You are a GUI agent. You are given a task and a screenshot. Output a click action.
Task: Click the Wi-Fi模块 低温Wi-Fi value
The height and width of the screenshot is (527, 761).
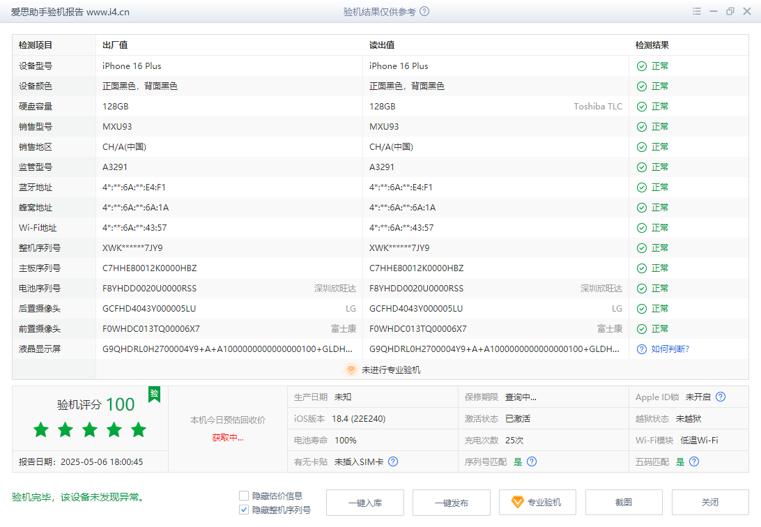(700, 441)
